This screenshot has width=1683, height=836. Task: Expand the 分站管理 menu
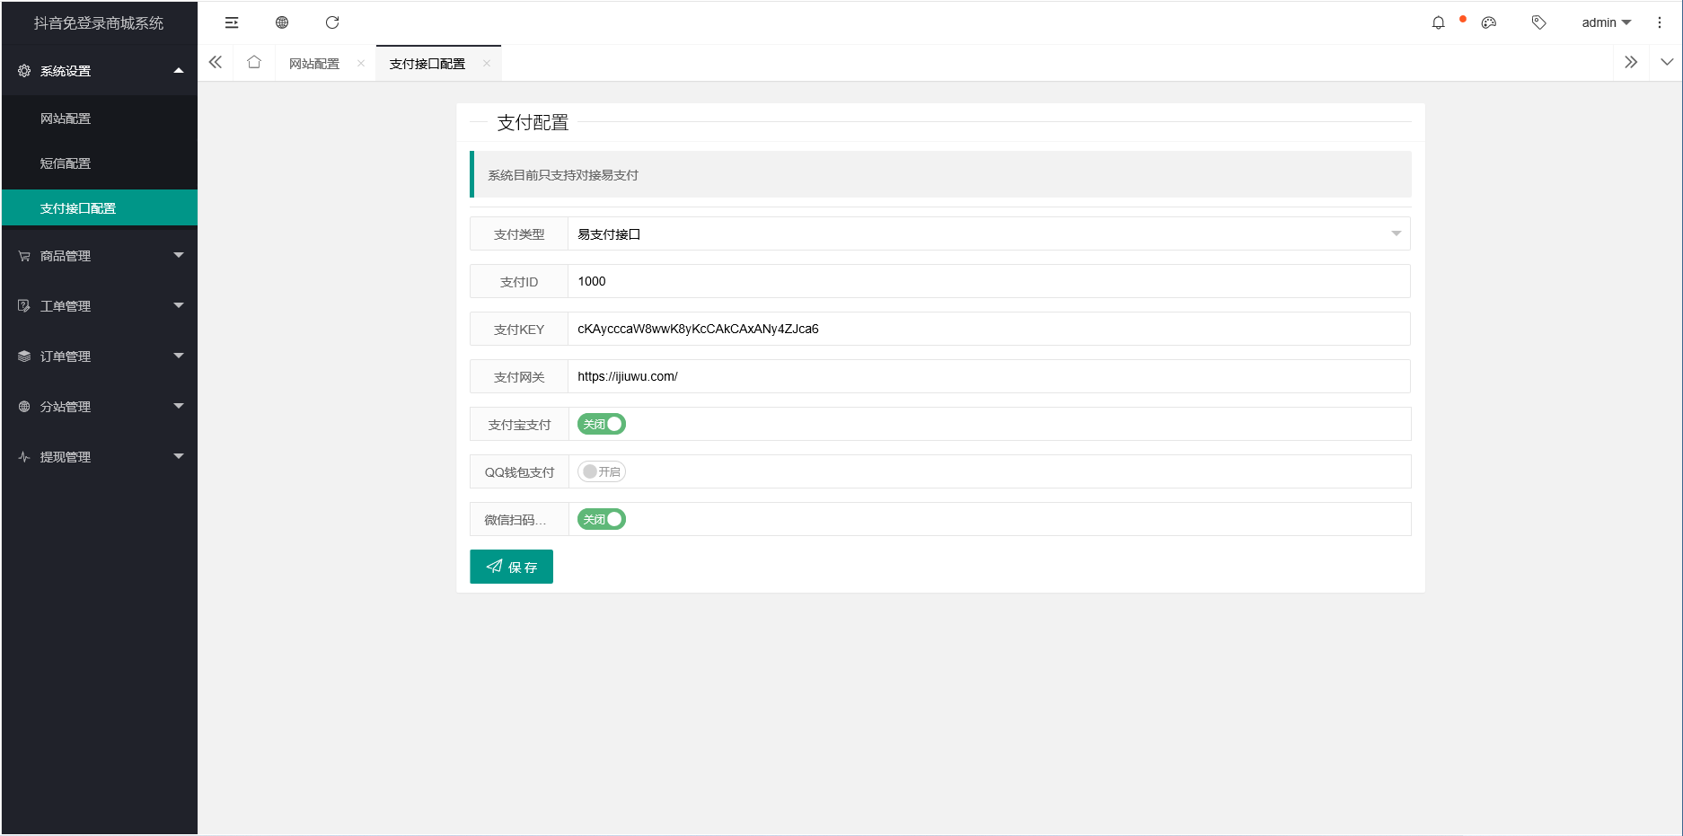click(179, 407)
